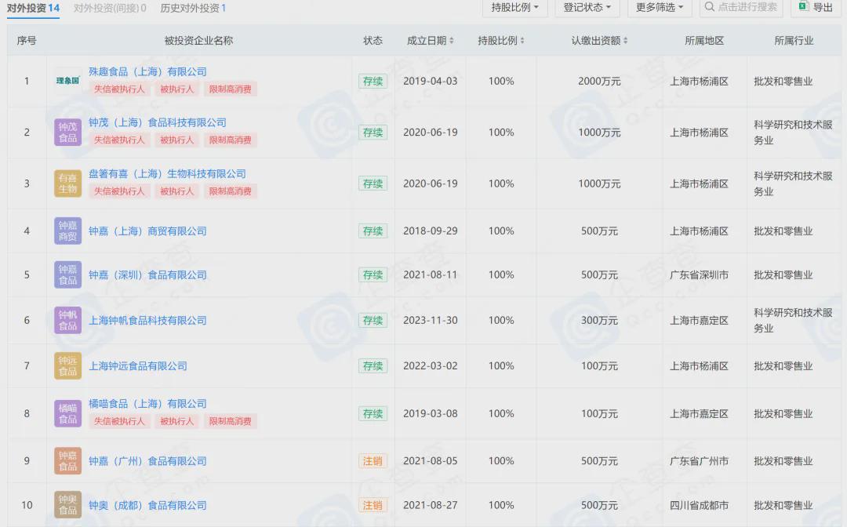Click the 导出 export button
The height and width of the screenshot is (527, 847).
coord(816,7)
